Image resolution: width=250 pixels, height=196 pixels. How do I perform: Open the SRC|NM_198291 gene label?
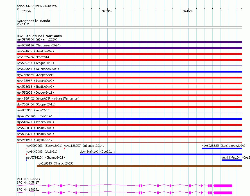(x=28, y=190)
